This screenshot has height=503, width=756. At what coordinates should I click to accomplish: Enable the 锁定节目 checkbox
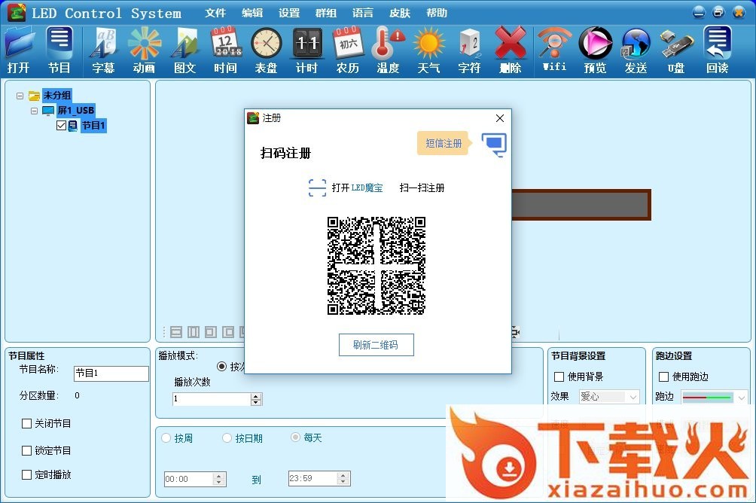click(27, 450)
